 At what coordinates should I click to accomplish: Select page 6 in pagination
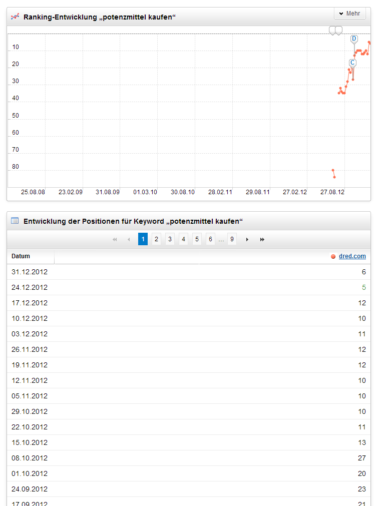(210, 239)
